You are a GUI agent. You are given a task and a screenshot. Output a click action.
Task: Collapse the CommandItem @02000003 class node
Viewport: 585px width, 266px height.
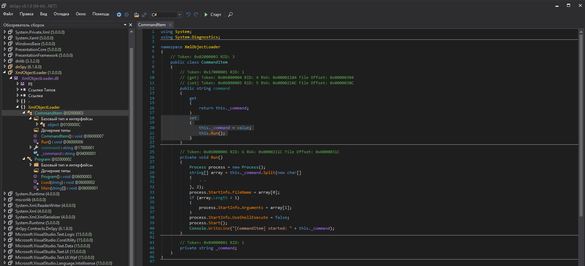[24, 113]
